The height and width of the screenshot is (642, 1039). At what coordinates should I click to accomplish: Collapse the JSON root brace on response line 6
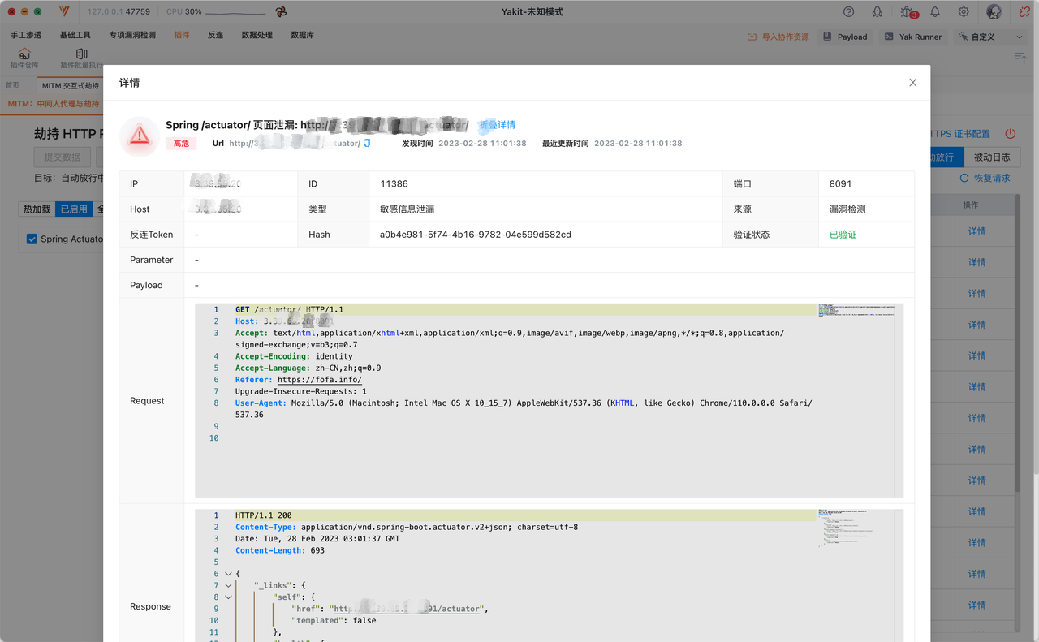[228, 574]
